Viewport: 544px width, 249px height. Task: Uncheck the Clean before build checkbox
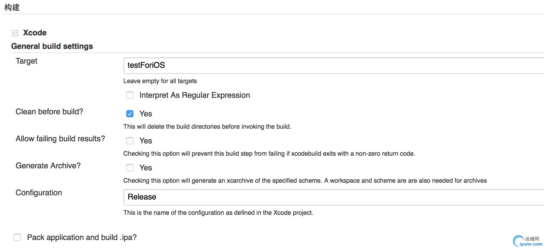point(130,114)
